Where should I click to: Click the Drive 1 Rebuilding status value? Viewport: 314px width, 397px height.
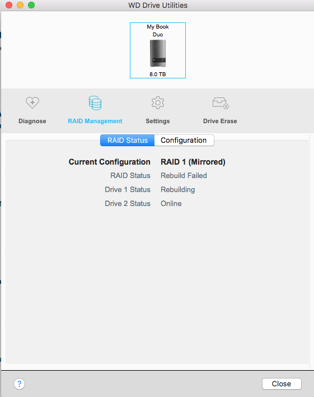tap(178, 190)
